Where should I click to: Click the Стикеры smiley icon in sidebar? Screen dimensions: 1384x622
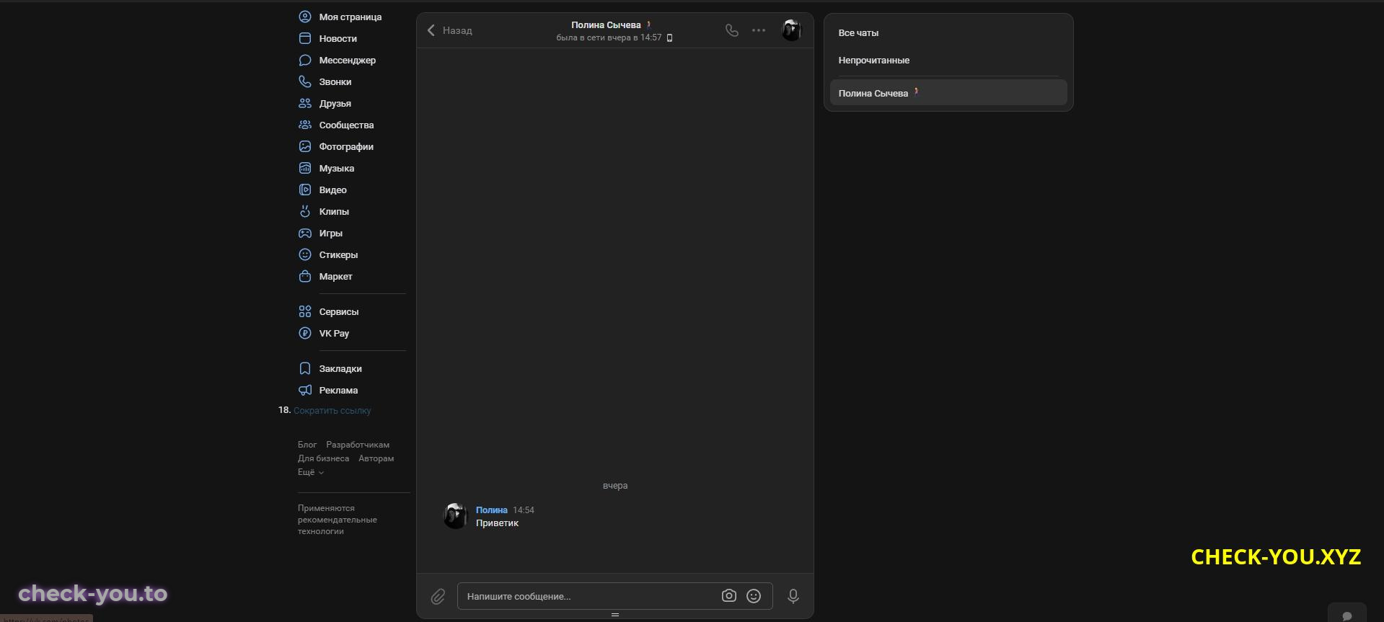[305, 254]
